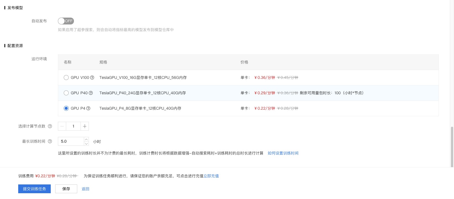Increase compute node count with plus button
Image resolution: width=454 pixels, height=199 pixels.
pyautogui.click(x=85, y=126)
